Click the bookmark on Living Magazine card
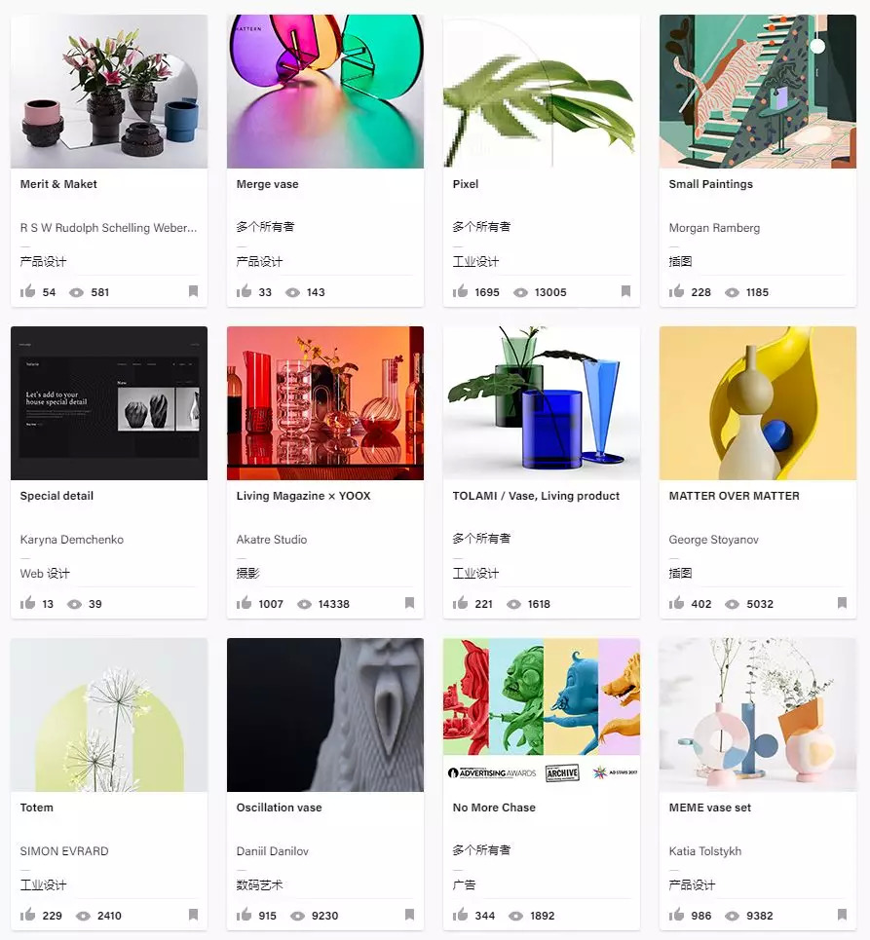870x940 pixels. point(409,603)
